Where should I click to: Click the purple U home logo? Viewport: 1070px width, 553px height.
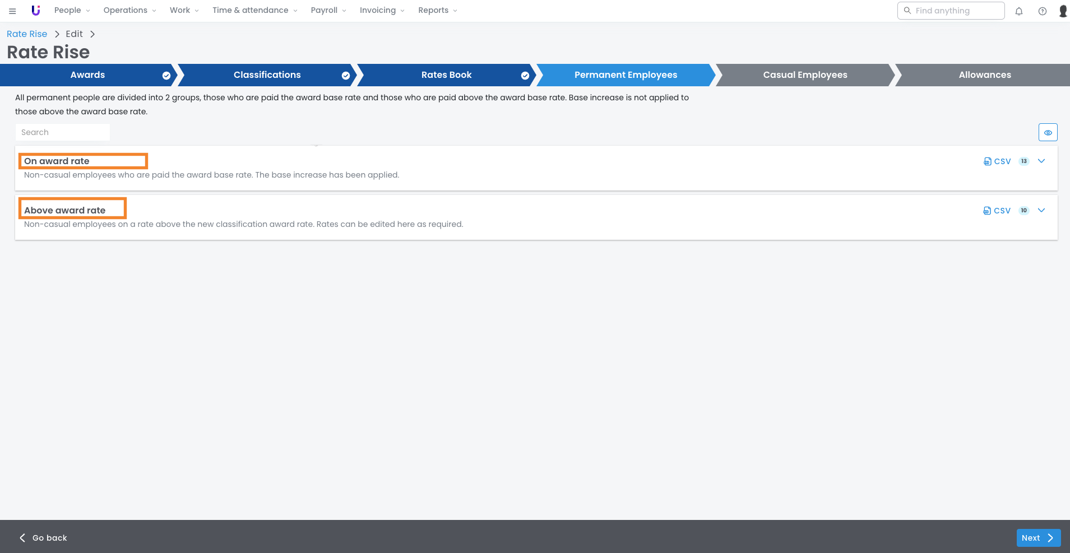(36, 11)
